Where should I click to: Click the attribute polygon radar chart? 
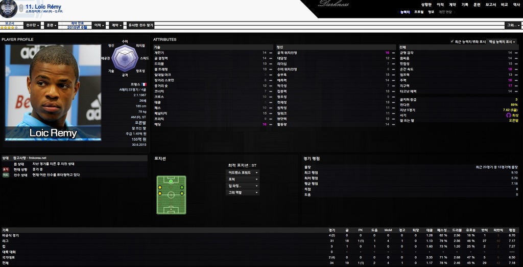coord(125,58)
